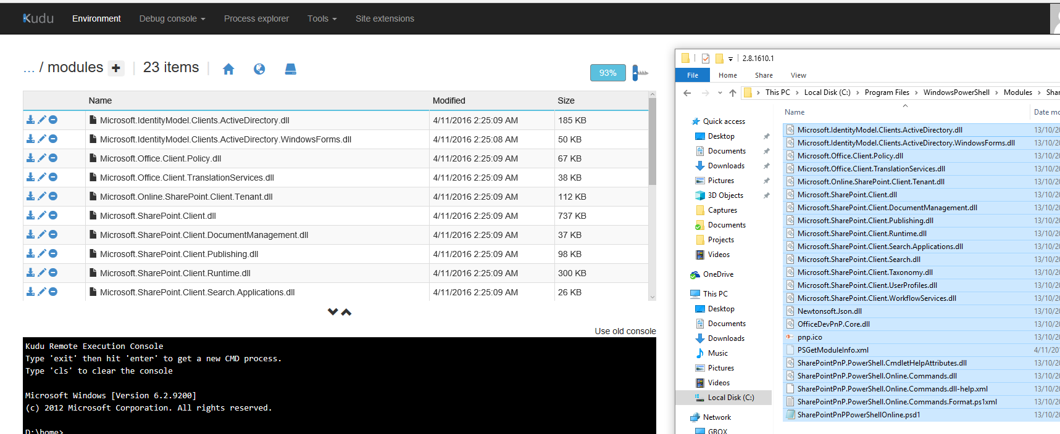1060x434 pixels.
Task: Click the parent path ellipsis link
Action: tap(28, 68)
